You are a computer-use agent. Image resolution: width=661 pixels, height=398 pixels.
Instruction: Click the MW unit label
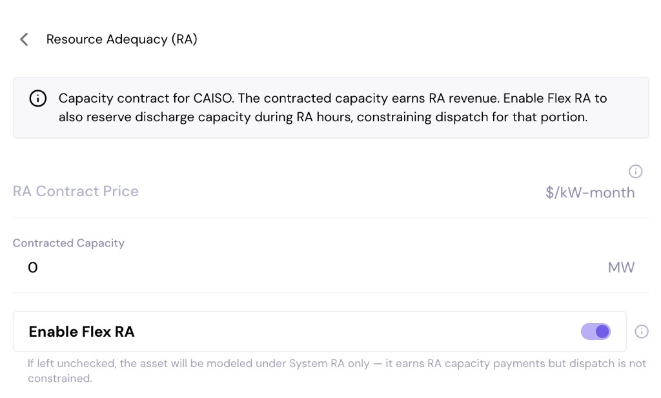[621, 267]
